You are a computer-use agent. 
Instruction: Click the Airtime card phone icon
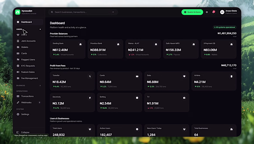coord(231,76)
